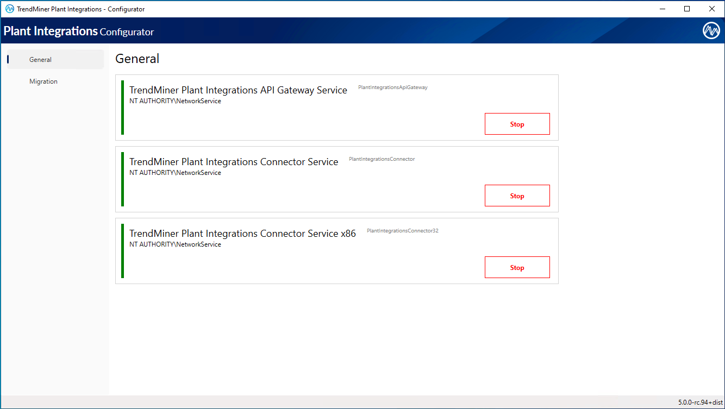Select the API Gateway Service card

tap(336, 107)
